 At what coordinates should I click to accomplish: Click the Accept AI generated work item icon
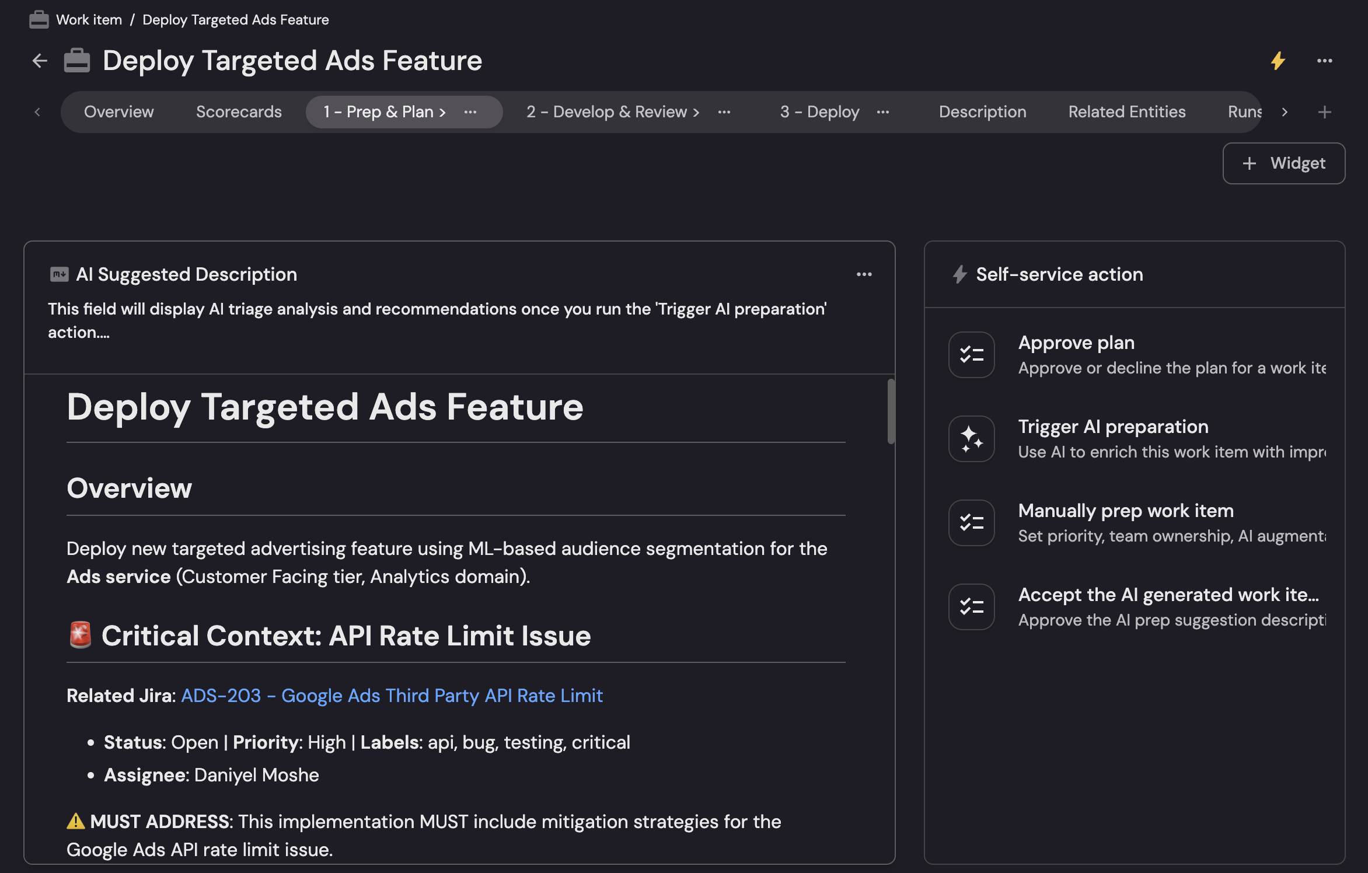point(971,607)
